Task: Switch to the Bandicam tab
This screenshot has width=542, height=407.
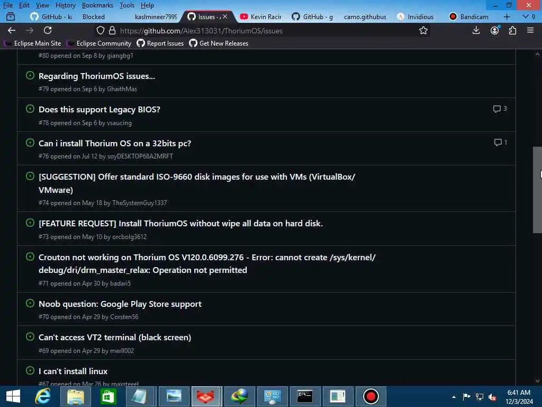Action: coord(469,16)
